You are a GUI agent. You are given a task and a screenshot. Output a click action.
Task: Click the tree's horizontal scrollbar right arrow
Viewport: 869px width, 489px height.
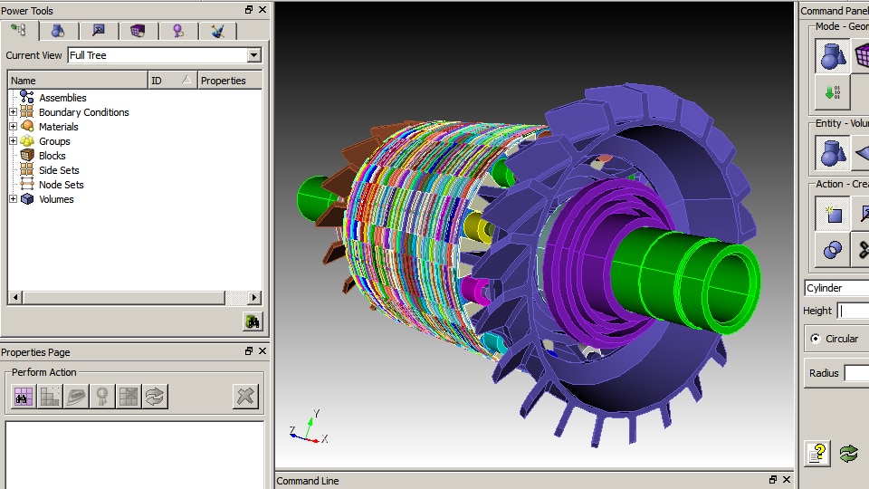tap(254, 298)
